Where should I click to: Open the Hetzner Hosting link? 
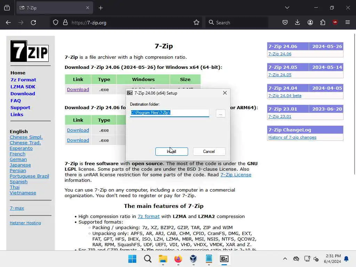(x=25, y=223)
